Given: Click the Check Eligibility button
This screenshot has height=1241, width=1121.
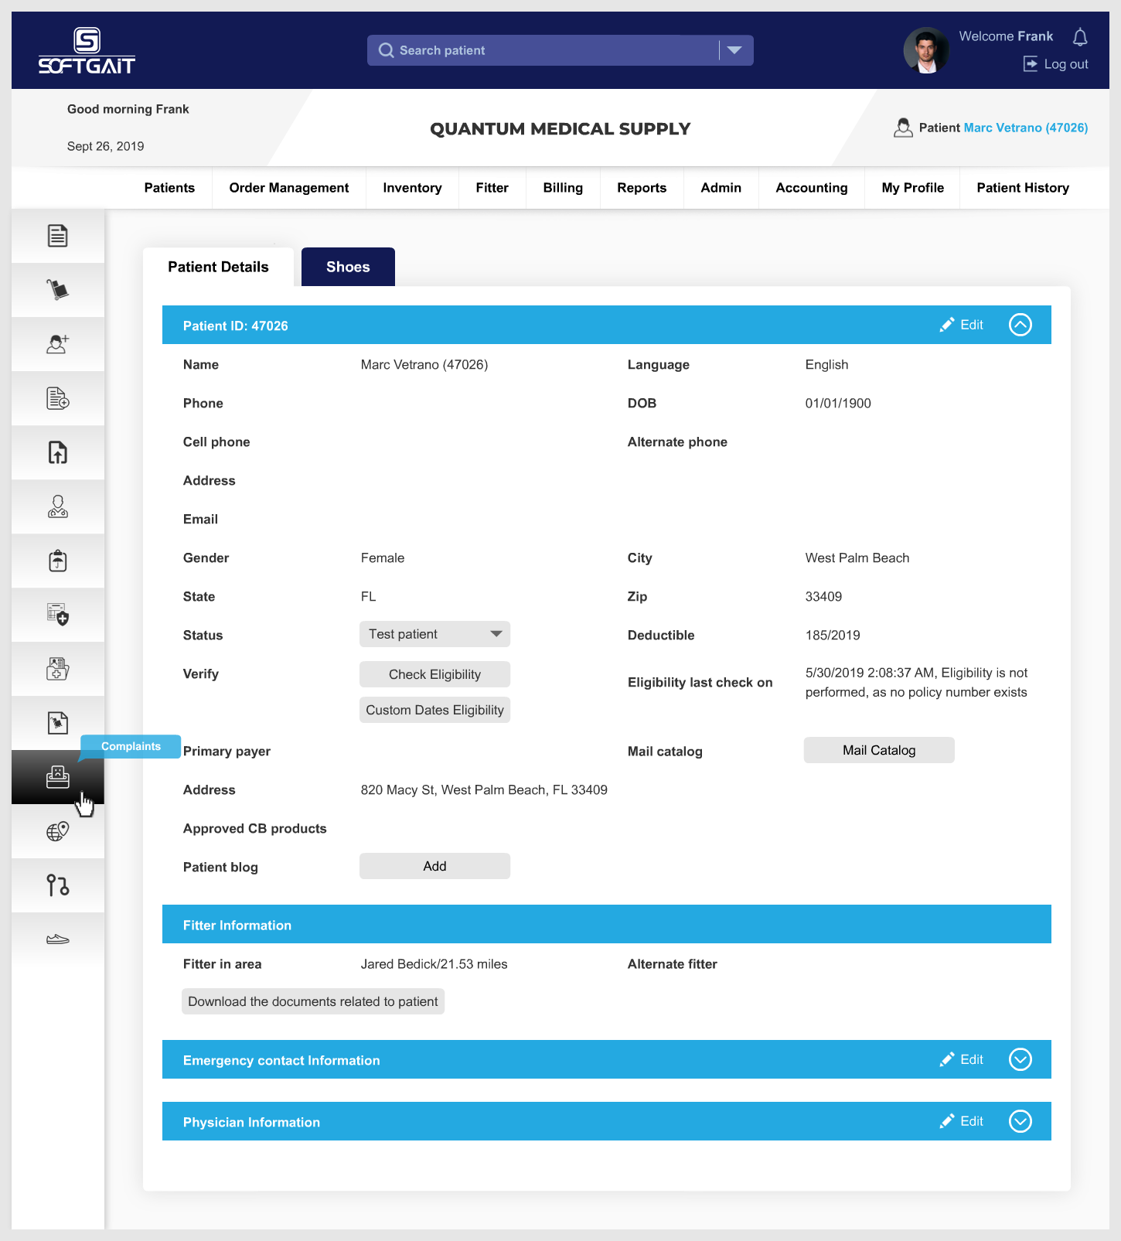Looking at the screenshot, I should tap(434, 674).
